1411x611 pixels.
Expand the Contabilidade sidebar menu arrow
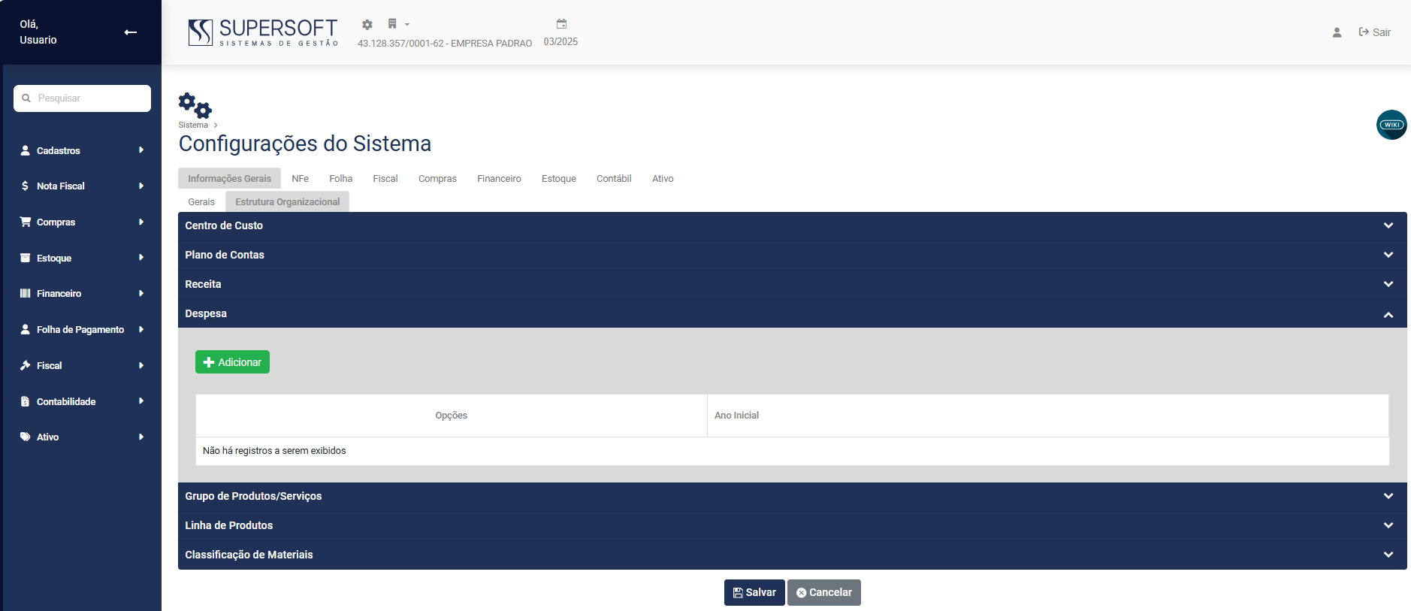pos(141,401)
